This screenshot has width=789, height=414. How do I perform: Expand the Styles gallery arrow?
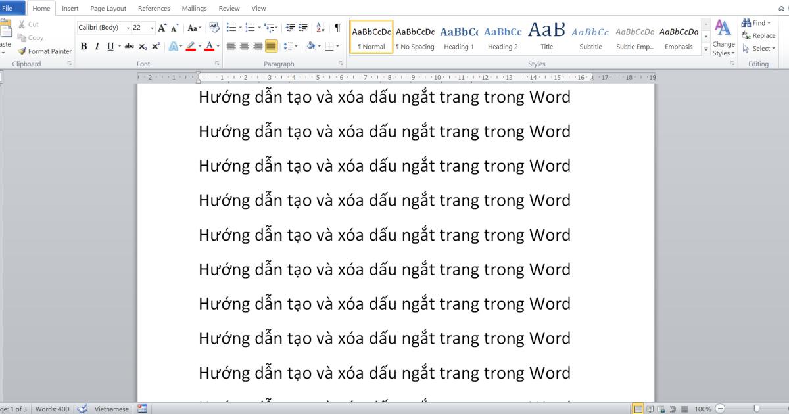point(706,48)
